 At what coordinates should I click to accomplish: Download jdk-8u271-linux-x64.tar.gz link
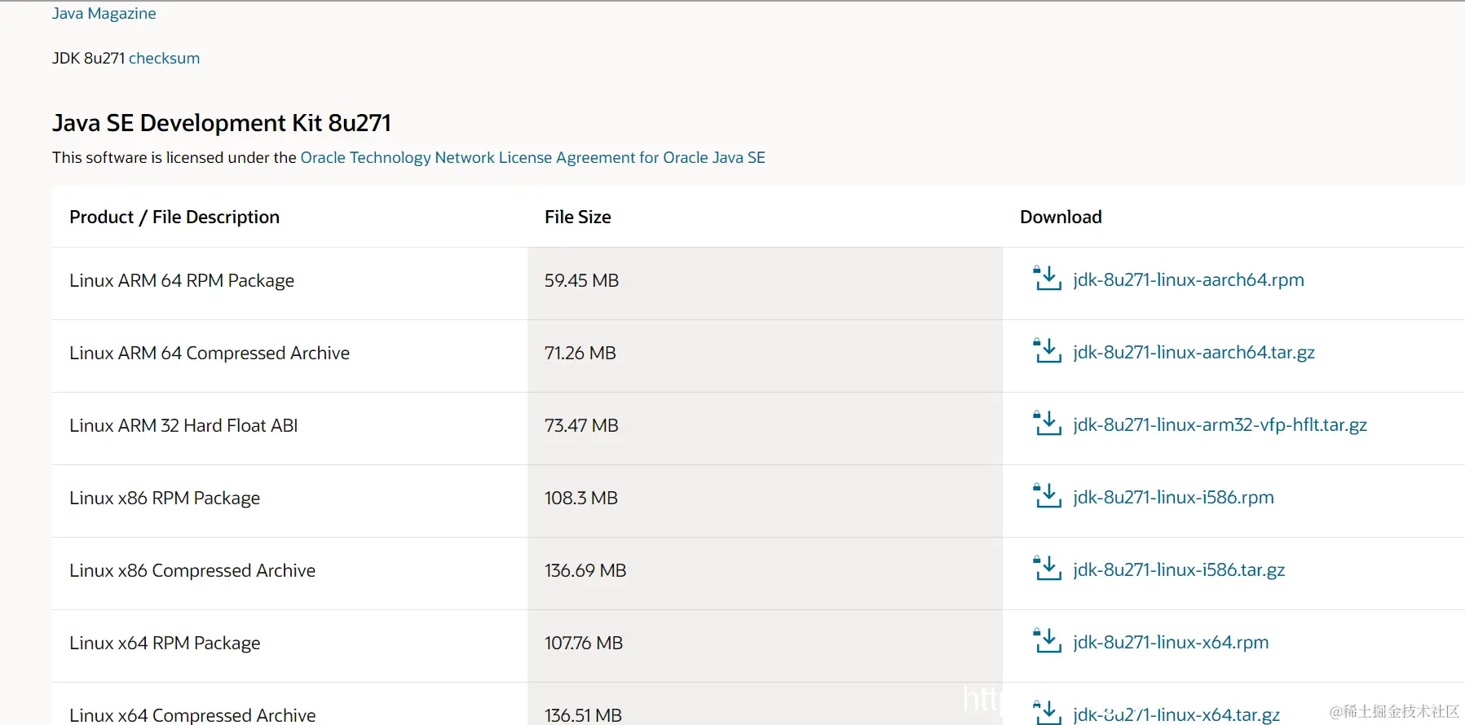[x=1176, y=714]
